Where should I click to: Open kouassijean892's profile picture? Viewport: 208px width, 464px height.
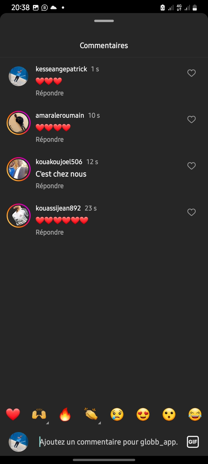pyautogui.click(x=18, y=215)
